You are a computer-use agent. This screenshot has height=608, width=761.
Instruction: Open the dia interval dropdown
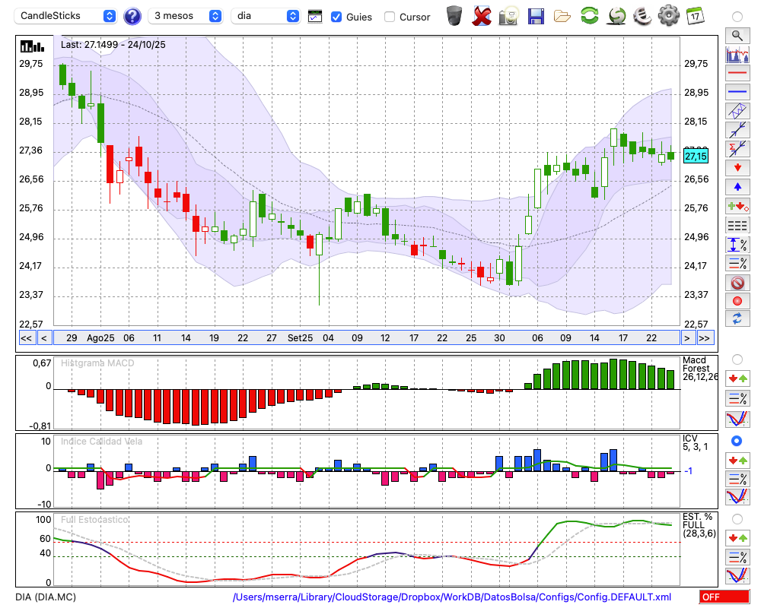(266, 16)
